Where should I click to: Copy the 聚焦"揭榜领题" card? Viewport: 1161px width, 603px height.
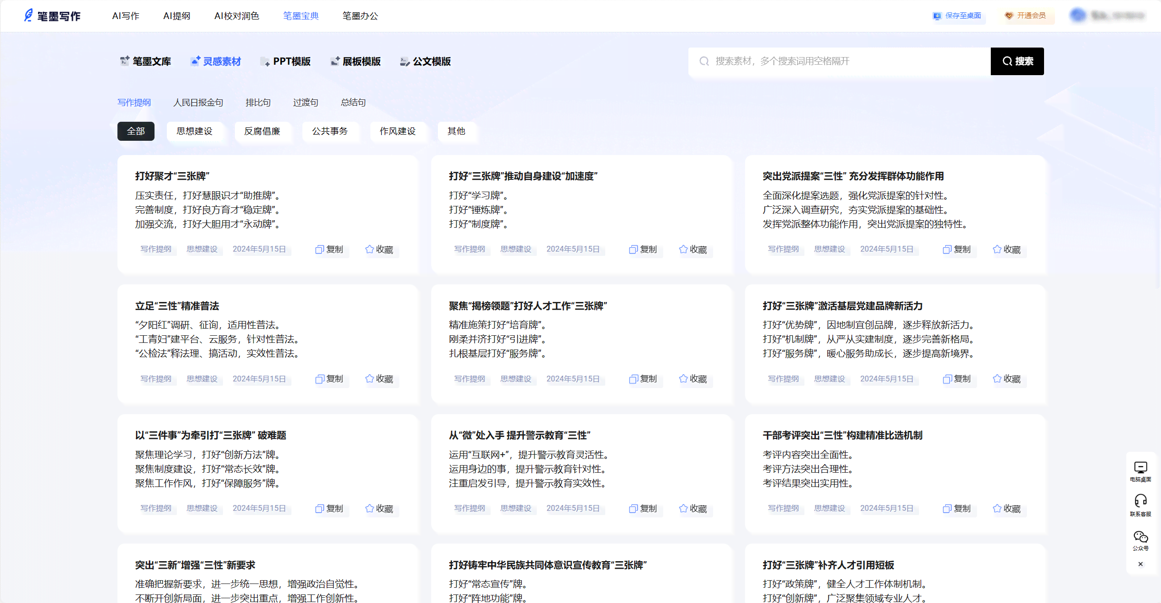(x=643, y=379)
